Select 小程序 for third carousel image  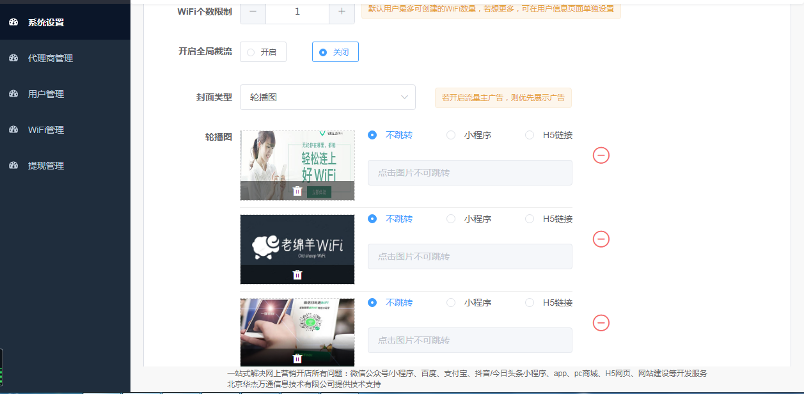click(469, 303)
